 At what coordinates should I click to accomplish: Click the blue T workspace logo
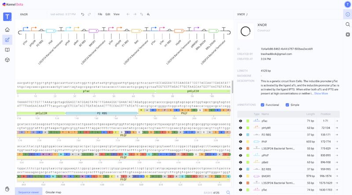(7, 17)
